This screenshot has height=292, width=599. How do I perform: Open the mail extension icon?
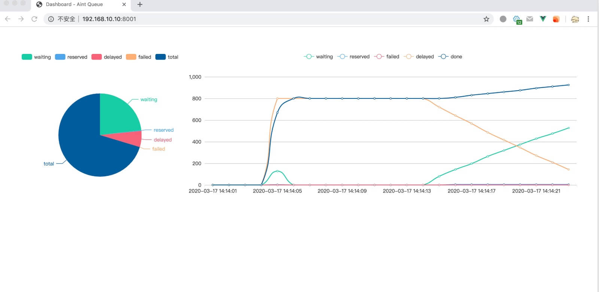(530, 19)
